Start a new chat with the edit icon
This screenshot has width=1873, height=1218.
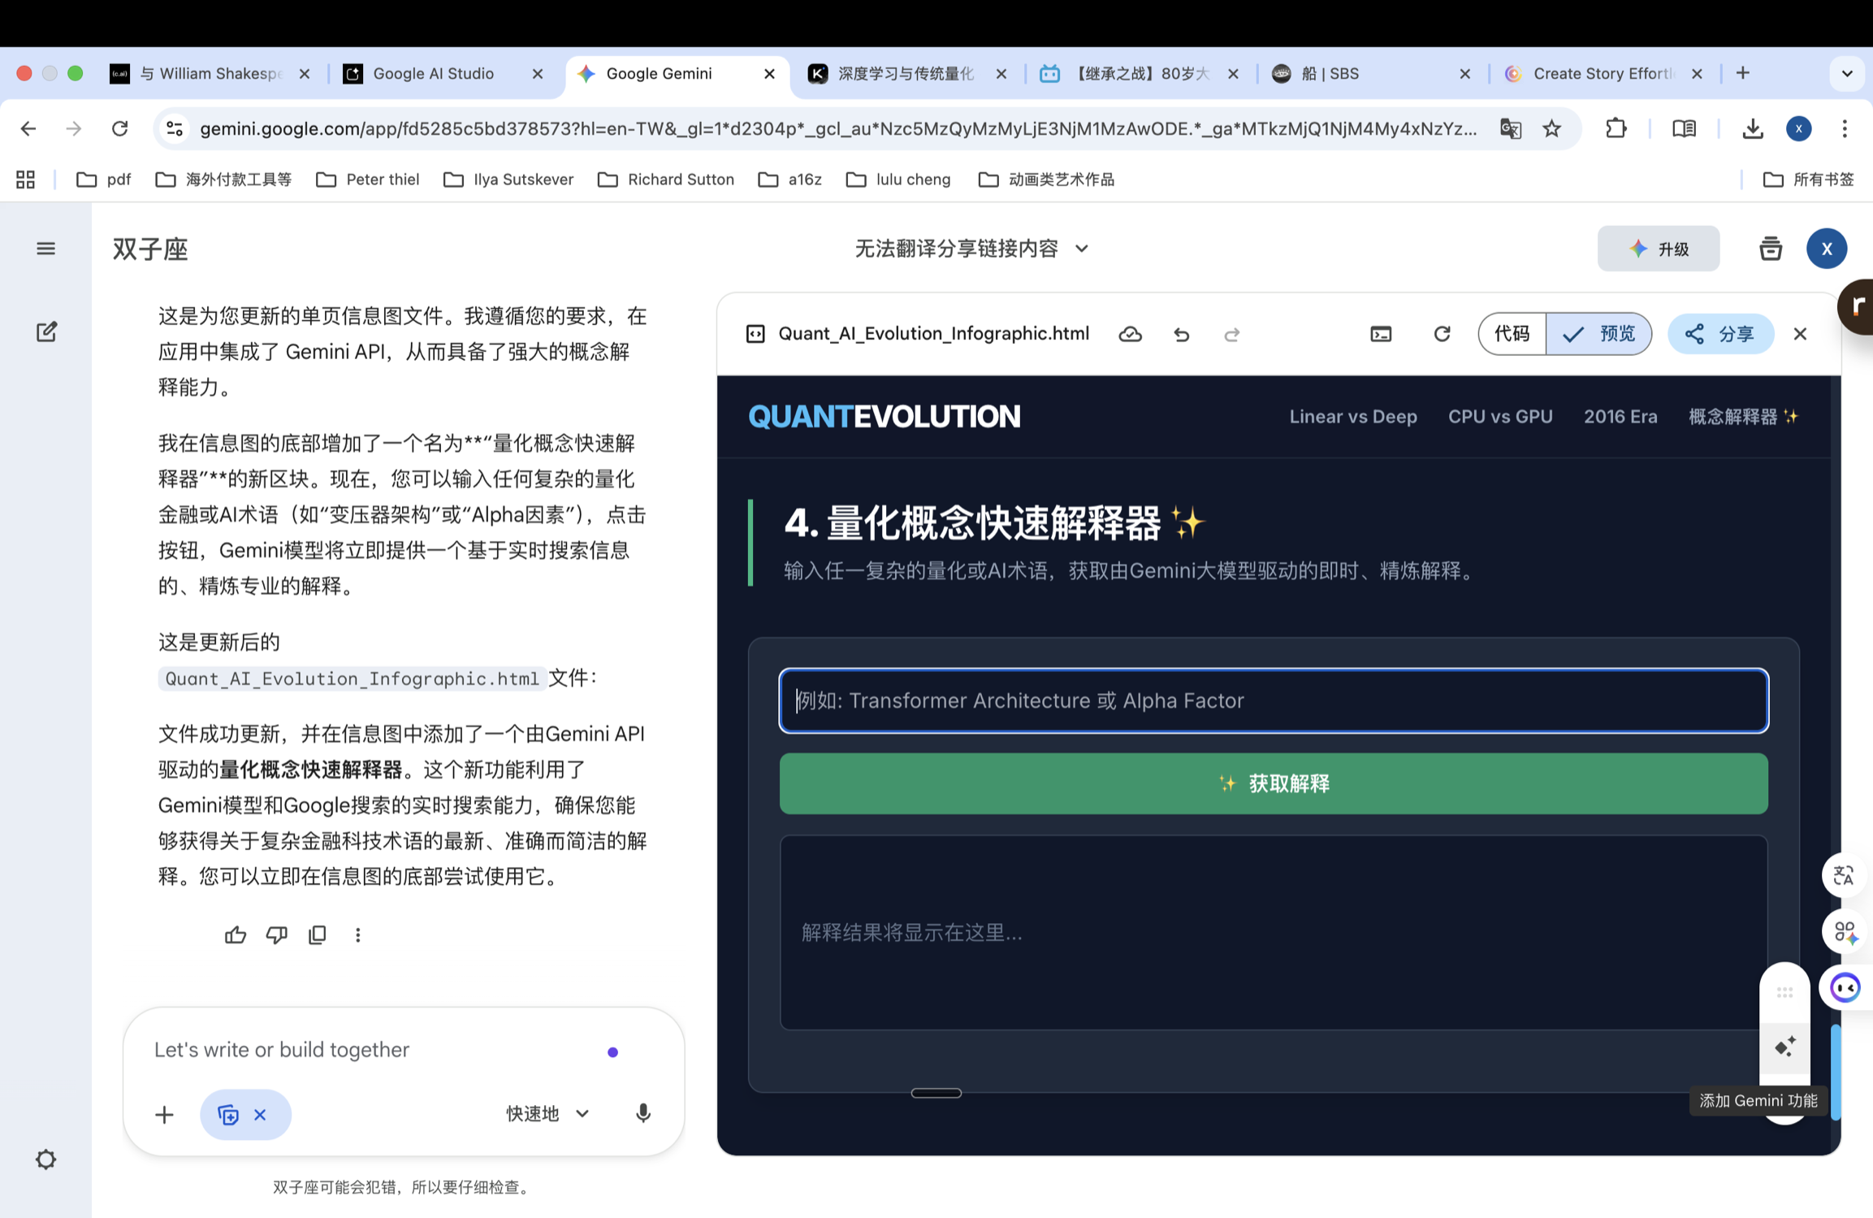click(x=46, y=332)
